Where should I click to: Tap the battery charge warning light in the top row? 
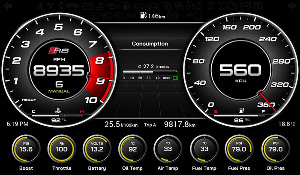[87, 6]
